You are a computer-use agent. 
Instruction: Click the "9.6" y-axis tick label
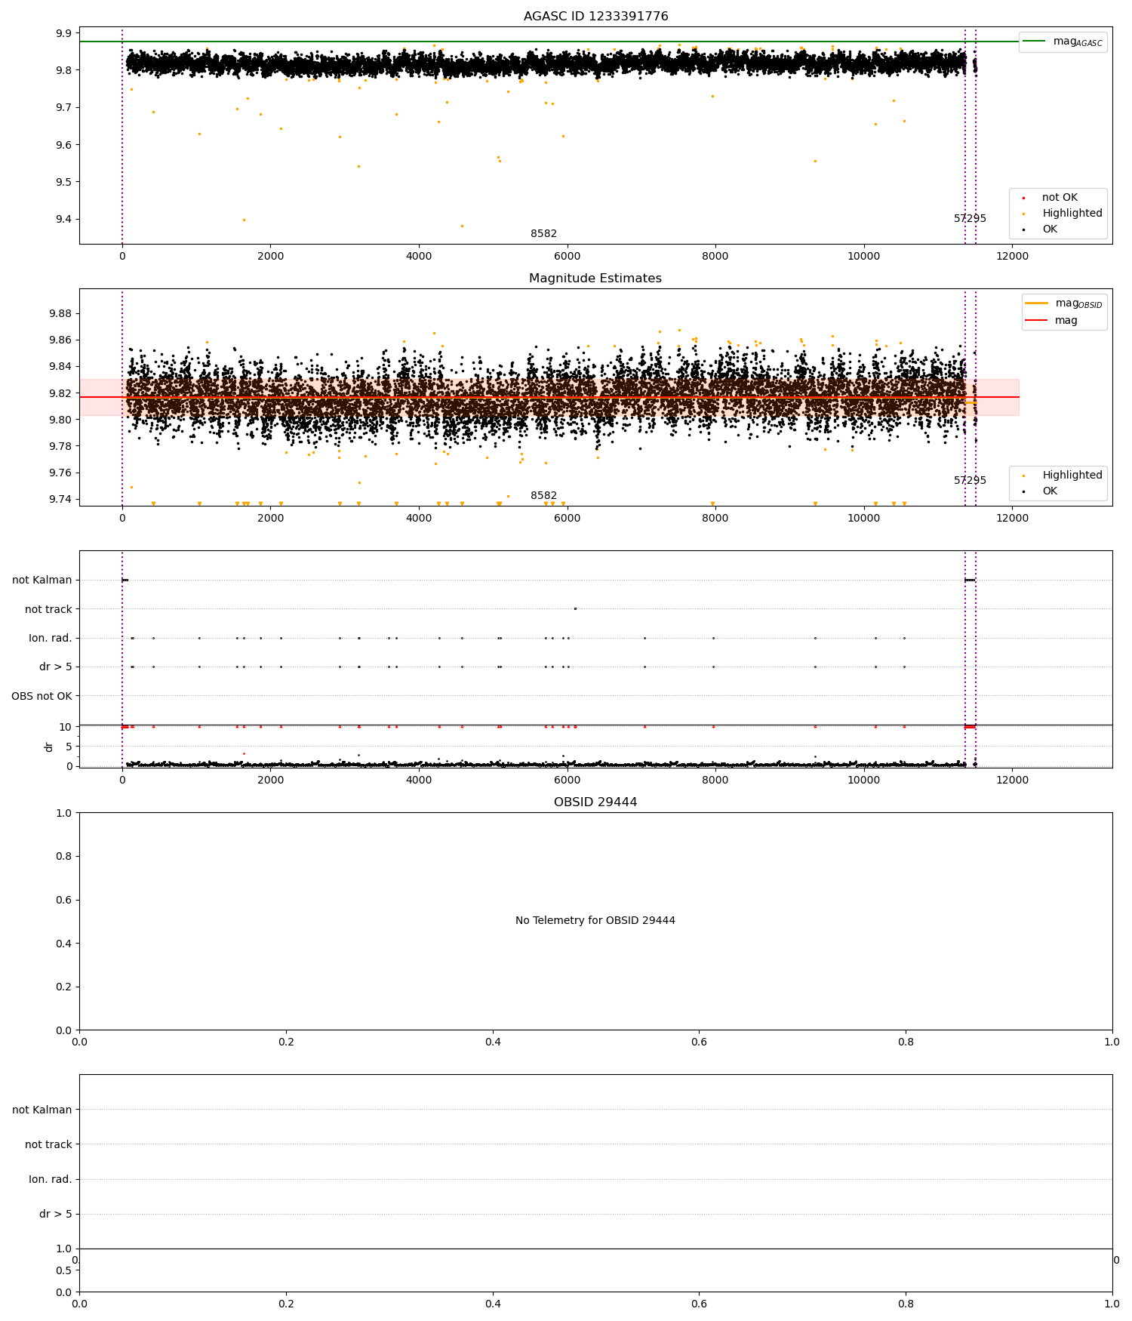[x=64, y=145]
